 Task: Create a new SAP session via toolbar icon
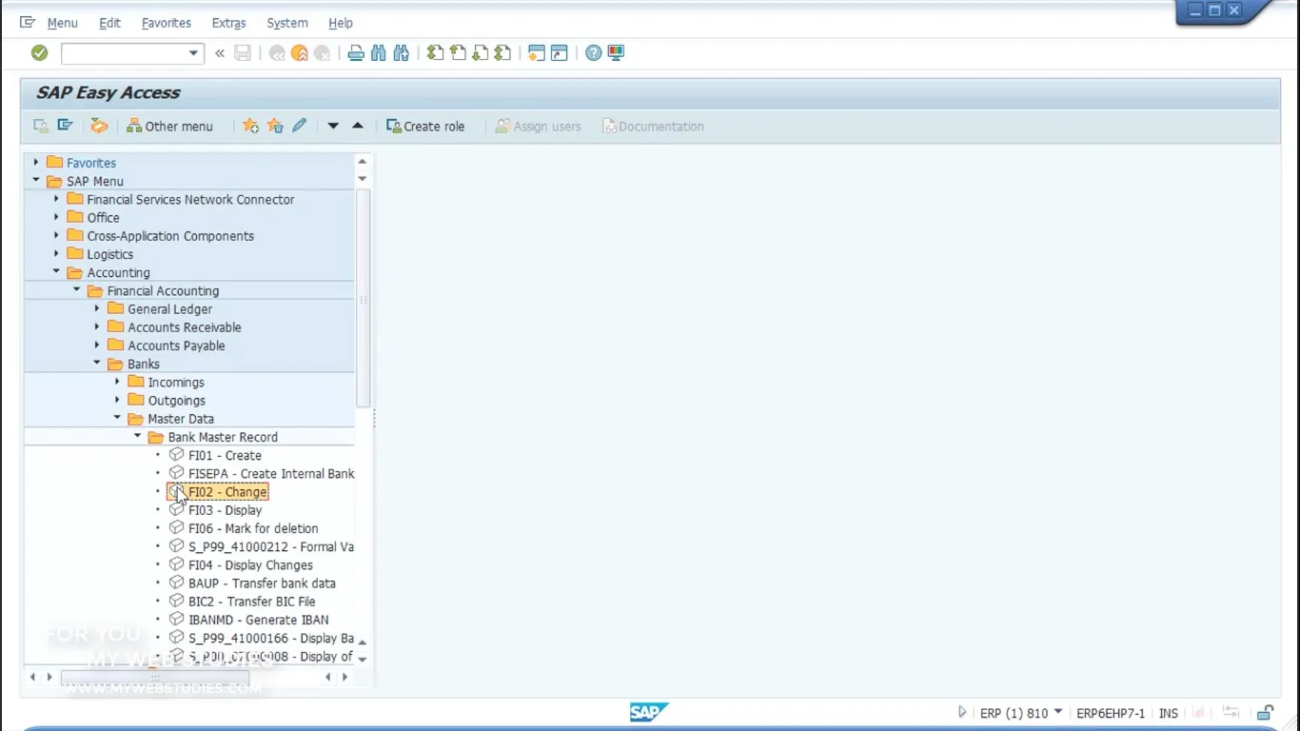point(537,53)
